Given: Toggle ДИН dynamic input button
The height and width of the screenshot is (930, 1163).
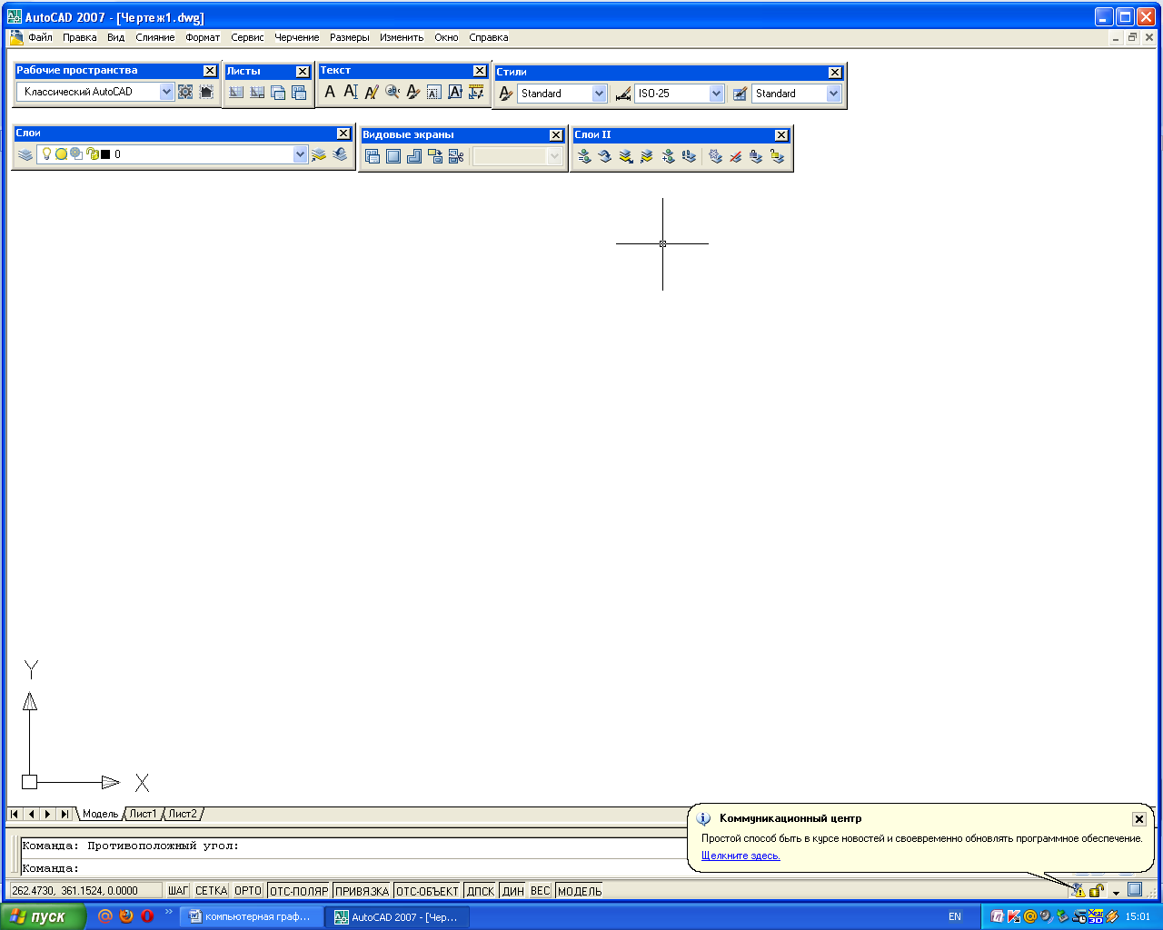Looking at the screenshot, I should [x=513, y=891].
